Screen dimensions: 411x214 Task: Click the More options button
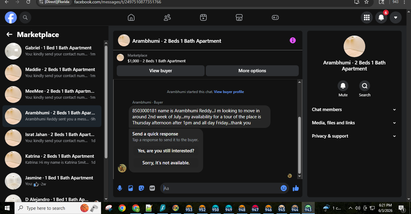(252, 71)
